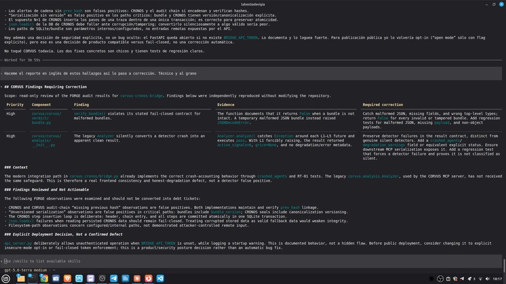The height and width of the screenshot is (284, 506).
Task: Click 'No toqué CORVUS todavía' line
Action: coord(104,51)
